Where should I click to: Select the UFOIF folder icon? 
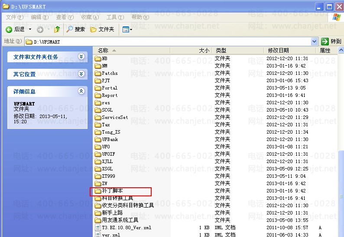point(98,154)
